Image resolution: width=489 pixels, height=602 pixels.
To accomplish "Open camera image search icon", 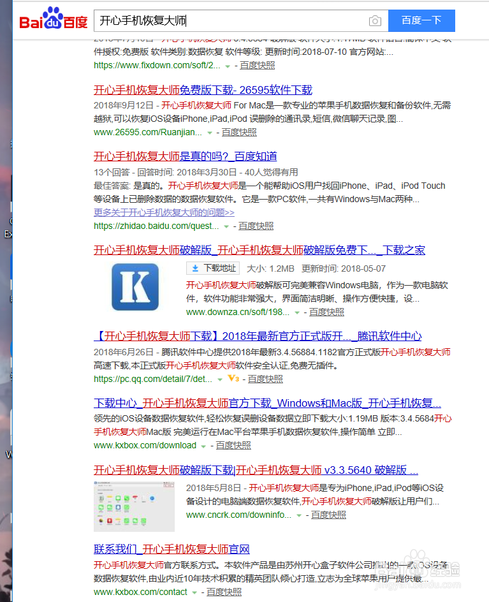I will (375, 21).
